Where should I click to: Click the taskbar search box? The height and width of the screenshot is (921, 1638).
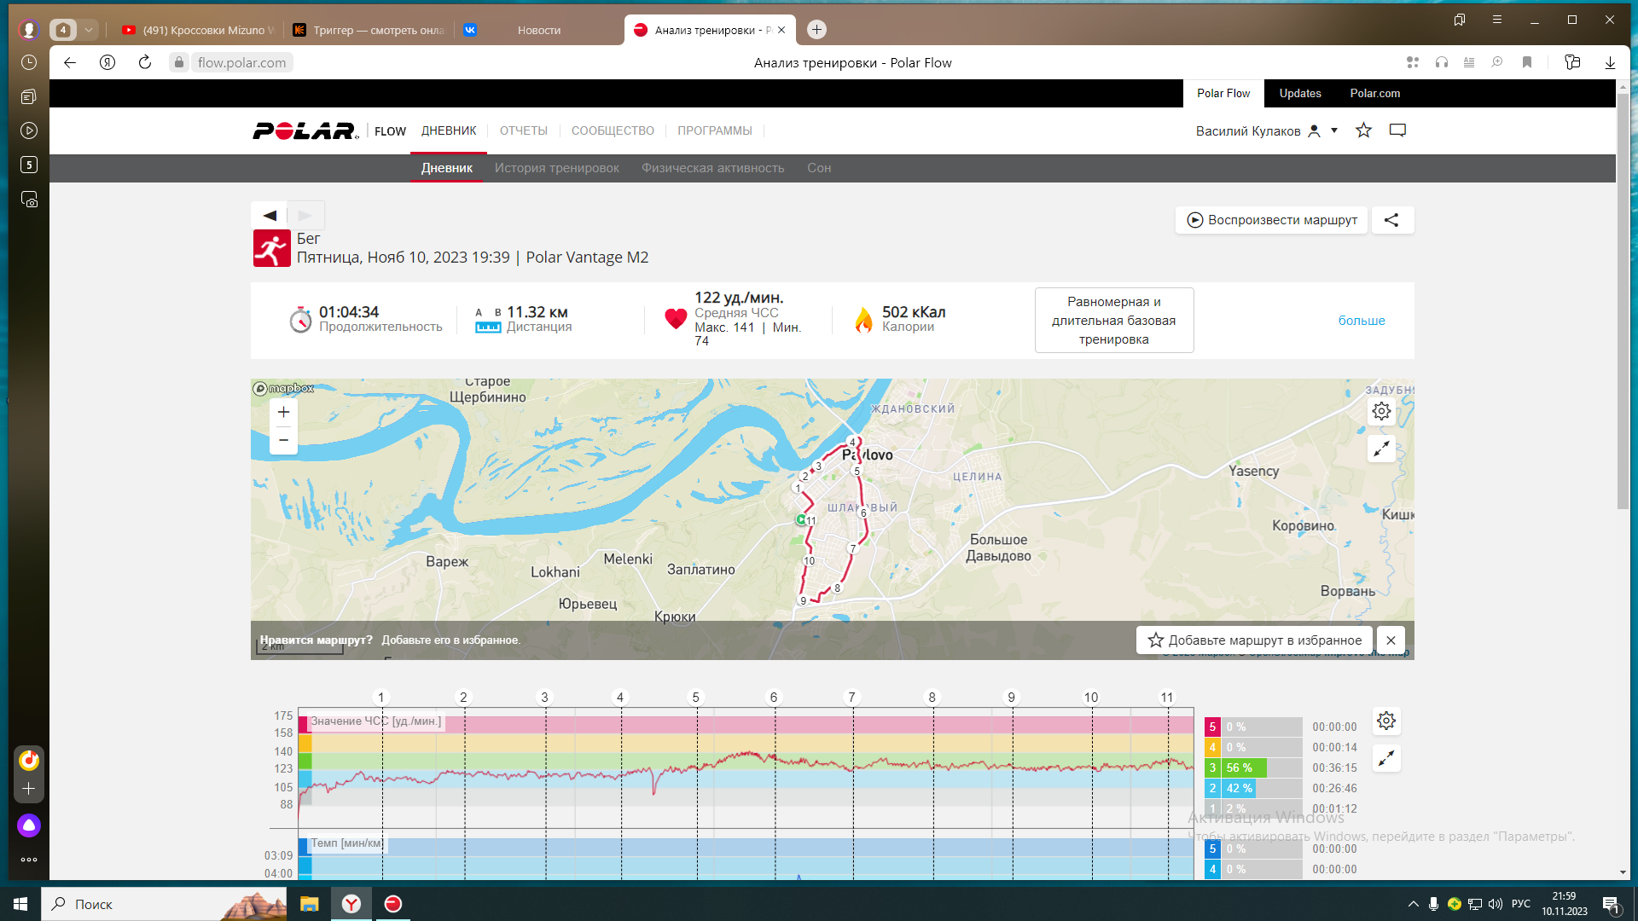(x=164, y=904)
